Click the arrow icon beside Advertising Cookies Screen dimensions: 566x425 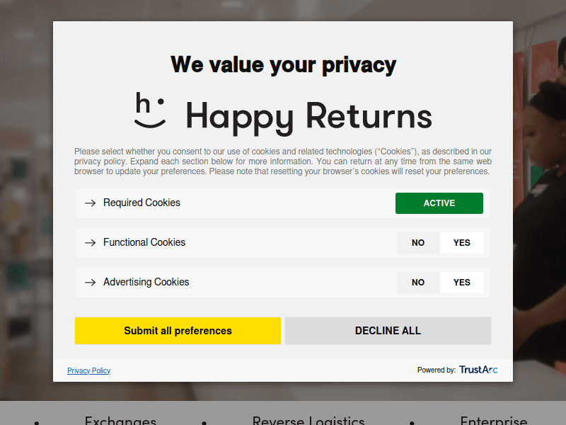pyautogui.click(x=90, y=283)
